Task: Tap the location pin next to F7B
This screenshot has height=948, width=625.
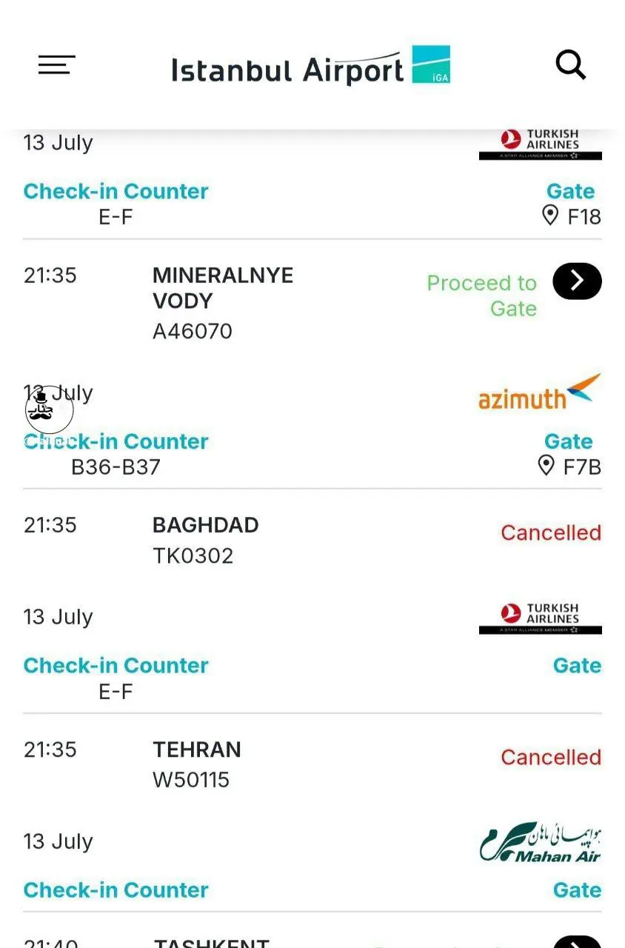Action: (547, 466)
